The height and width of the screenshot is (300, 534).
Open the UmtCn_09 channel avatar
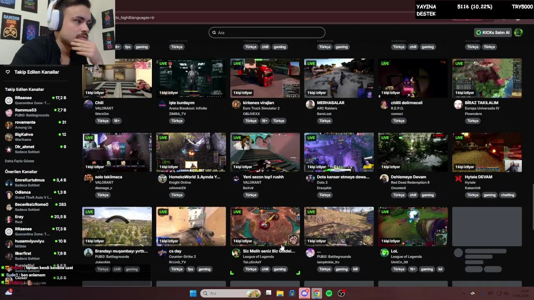(384, 252)
